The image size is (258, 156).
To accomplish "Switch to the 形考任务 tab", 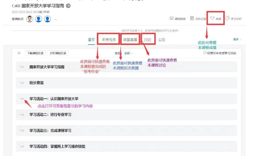I will pyautogui.click(x=109, y=39).
